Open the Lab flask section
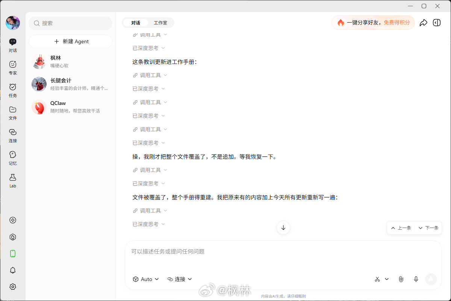Viewport: 451px width, 301px height. [13, 181]
